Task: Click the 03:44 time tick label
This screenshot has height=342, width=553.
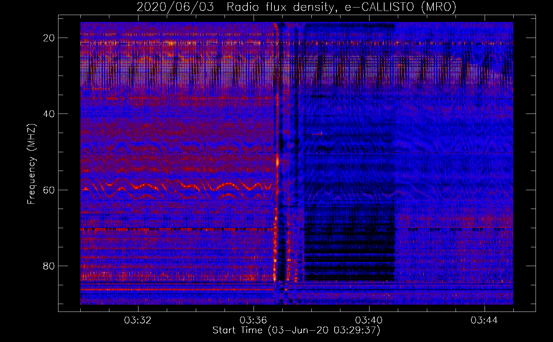Action: [484, 320]
